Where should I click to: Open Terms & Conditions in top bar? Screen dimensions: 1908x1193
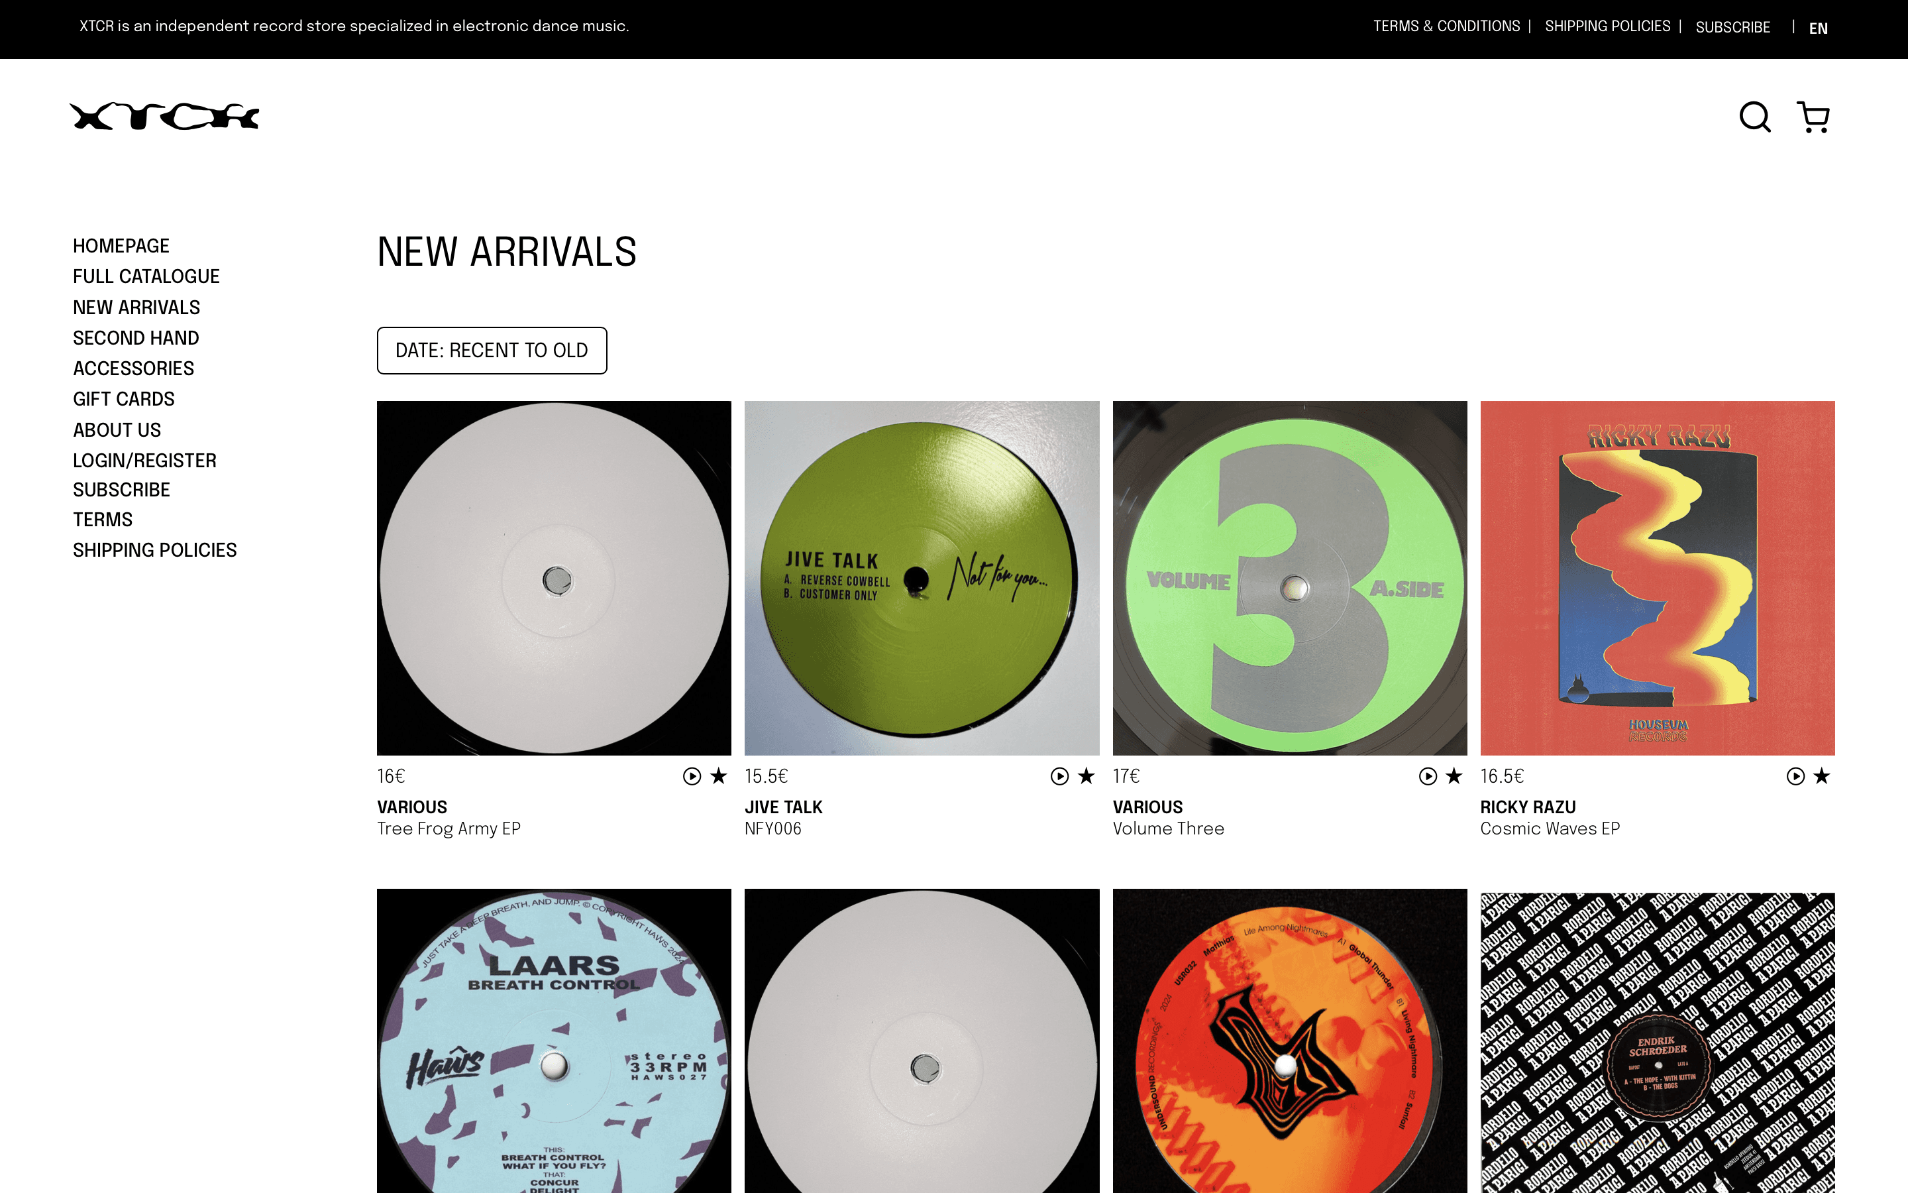click(x=1447, y=26)
